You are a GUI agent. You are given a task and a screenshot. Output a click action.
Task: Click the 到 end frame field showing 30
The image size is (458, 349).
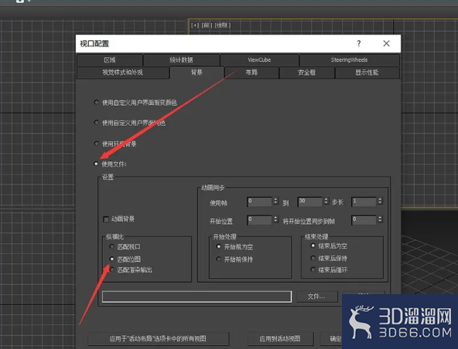point(310,202)
